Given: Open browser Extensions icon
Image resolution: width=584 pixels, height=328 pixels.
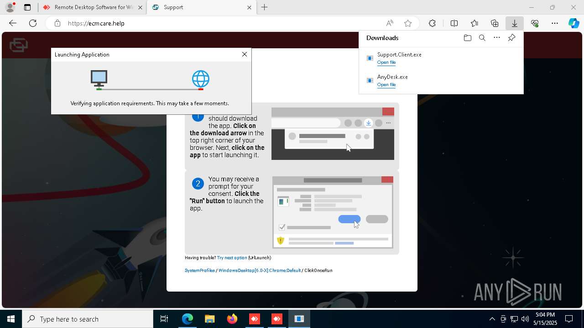Looking at the screenshot, I should (x=432, y=23).
